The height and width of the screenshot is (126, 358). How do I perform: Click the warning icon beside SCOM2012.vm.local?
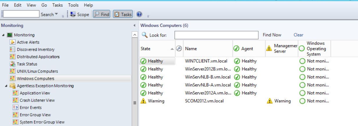[x=143, y=101]
